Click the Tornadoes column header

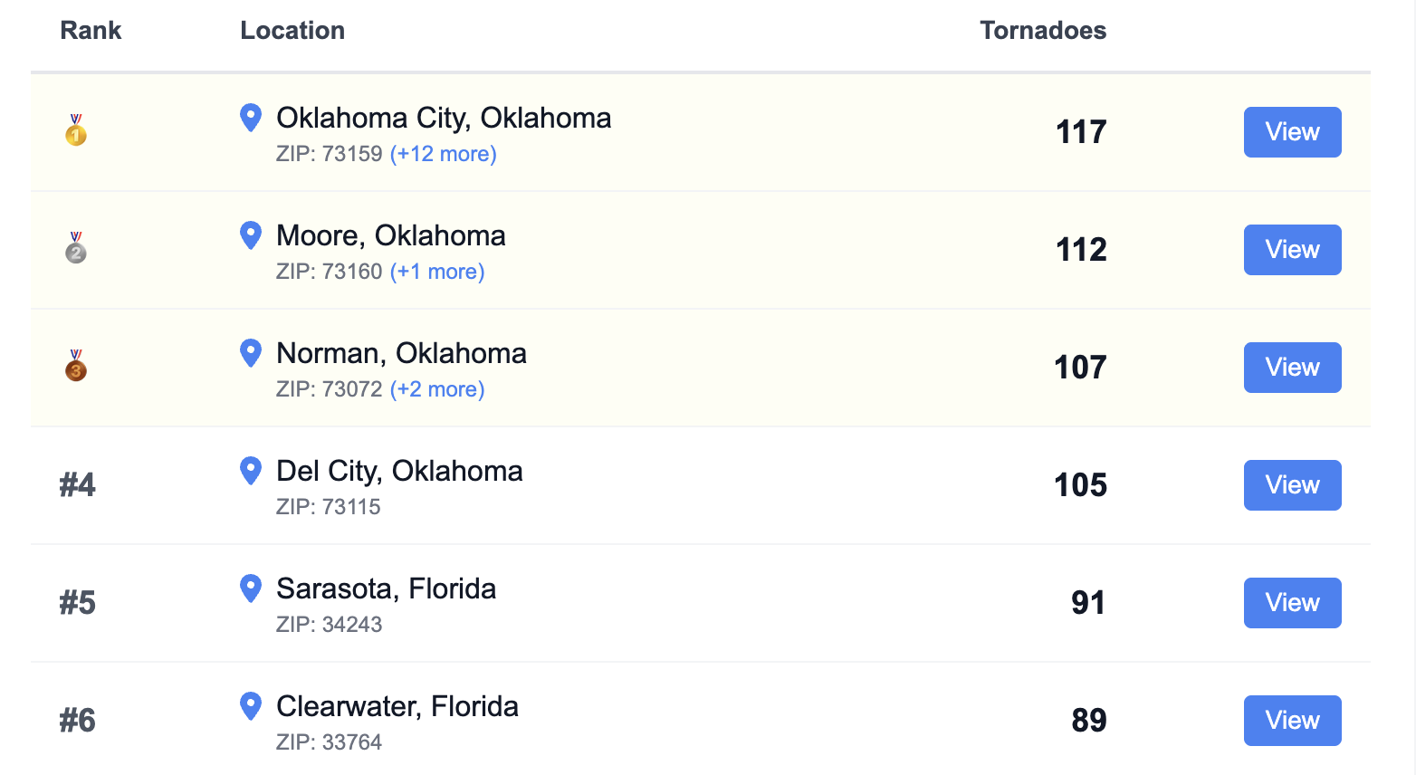click(x=1043, y=30)
